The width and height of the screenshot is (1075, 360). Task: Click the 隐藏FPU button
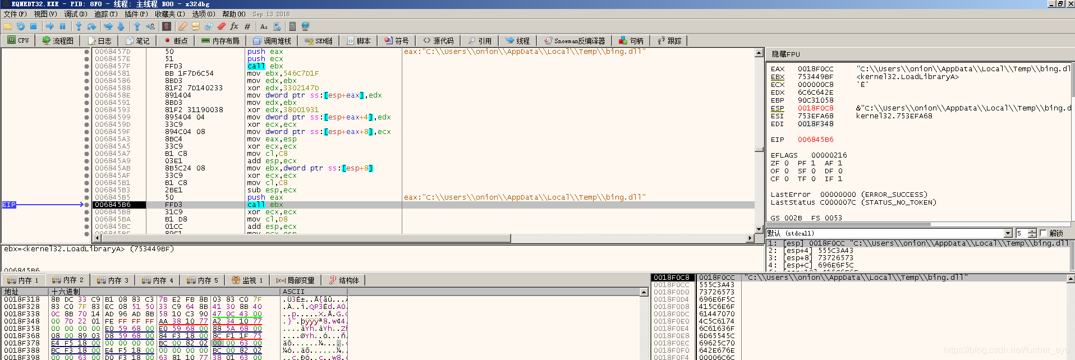[x=785, y=54]
